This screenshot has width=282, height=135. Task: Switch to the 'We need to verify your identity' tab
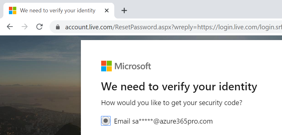pos(58,10)
